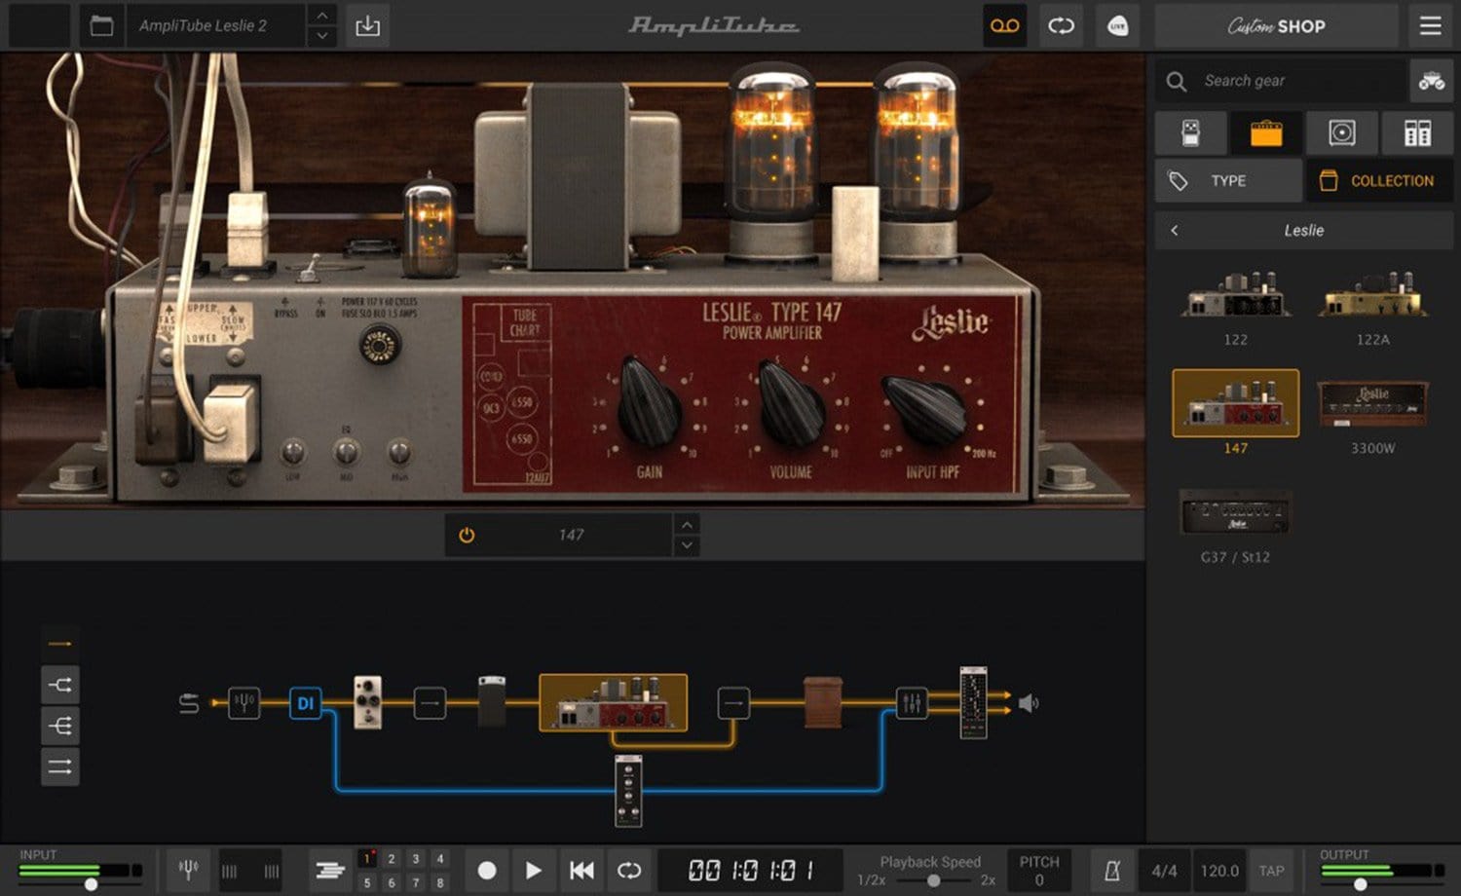Viewport: 1461px width, 896px height.
Task: Select the stomp pedal in chain
Action: (x=367, y=701)
